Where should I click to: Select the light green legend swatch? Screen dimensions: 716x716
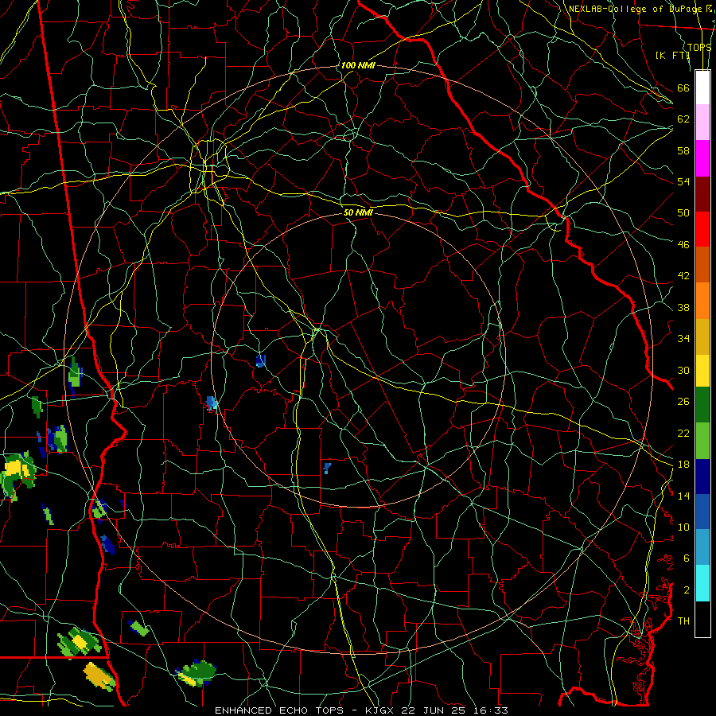point(702,441)
